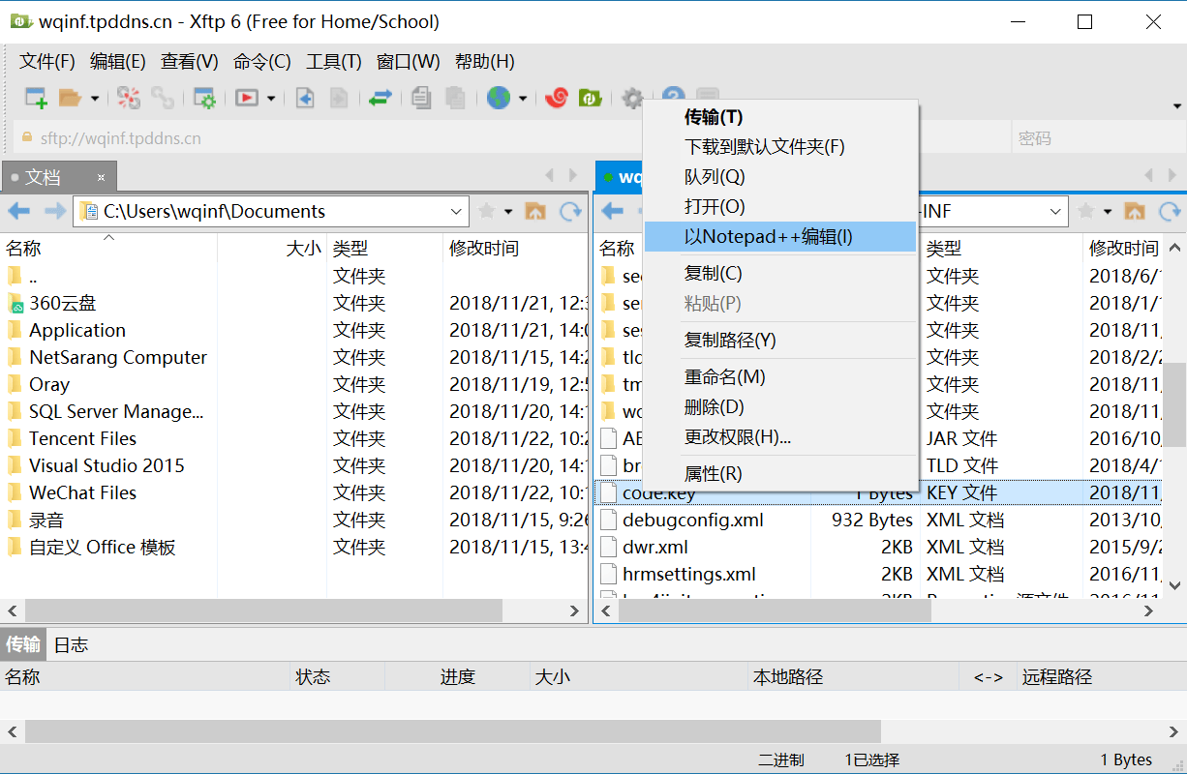This screenshot has height=774, width=1187.
Task: Click the New Session toolbar icon
Action: tap(36, 98)
